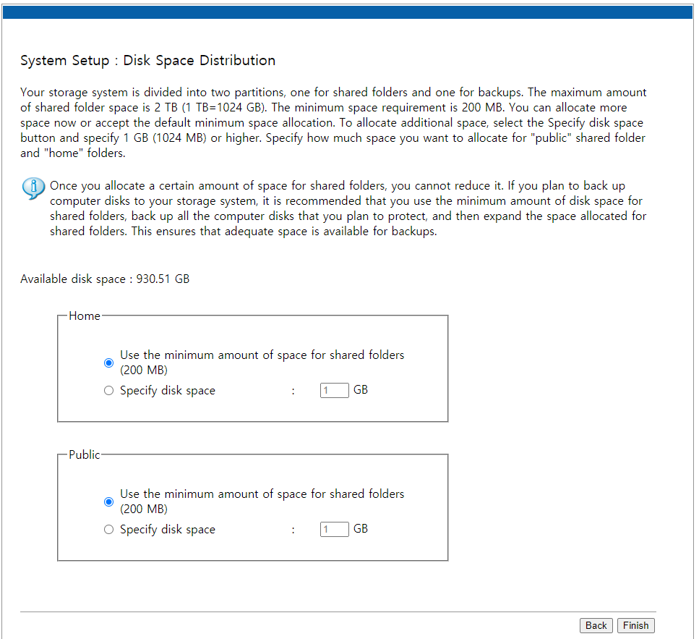Click the Public group label
The image size is (699, 639).
(x=85, y=454)
